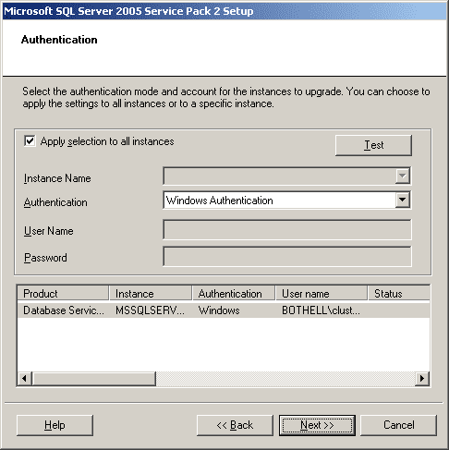Sort by the Product column header
This screenshot has height=450, width=449.
coord(63,293)
